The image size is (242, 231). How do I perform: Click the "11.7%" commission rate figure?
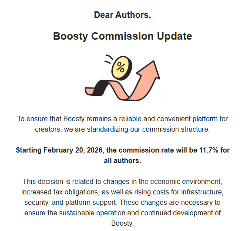[x=208, y=150]
